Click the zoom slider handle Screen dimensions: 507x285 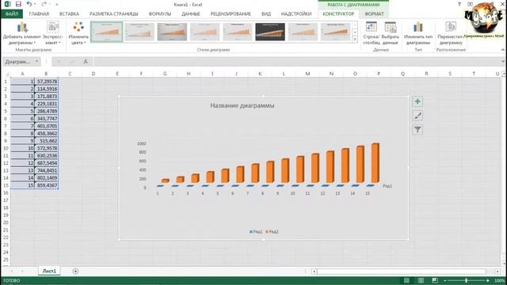467,280
